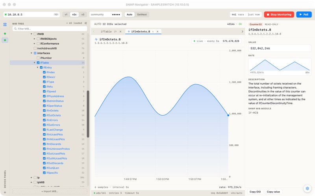This screenshot has height=196, width=315.
Task: Uncheck the ifSpeed checkbox
Action: 44,92
